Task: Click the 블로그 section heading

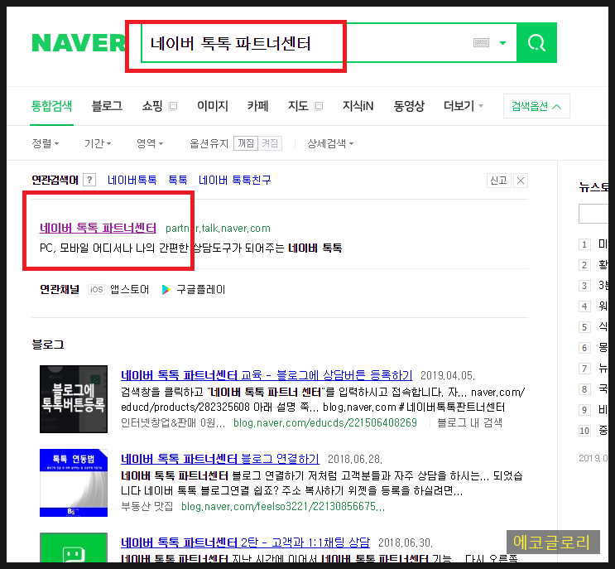Action: (x=48, y=345)
